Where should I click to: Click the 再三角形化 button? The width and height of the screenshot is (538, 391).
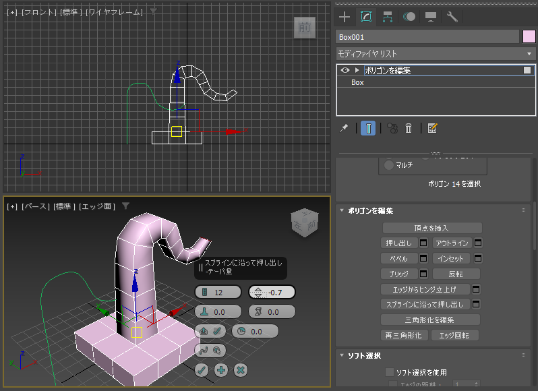(405, 336)
